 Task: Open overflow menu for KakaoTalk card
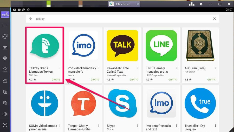tap(138, 68)
